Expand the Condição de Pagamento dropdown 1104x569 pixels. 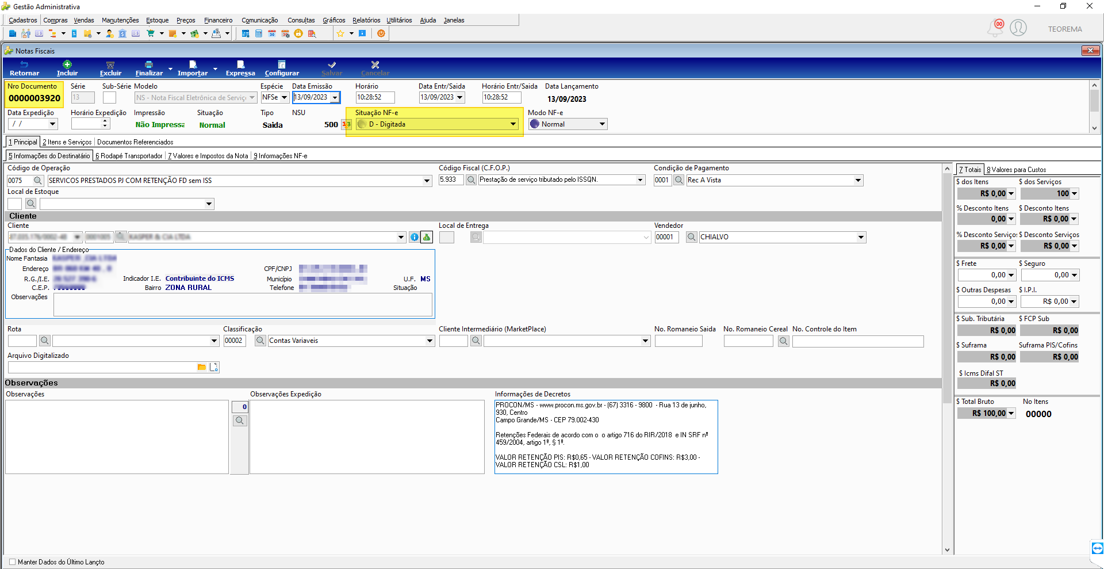[x=858, y=180]
